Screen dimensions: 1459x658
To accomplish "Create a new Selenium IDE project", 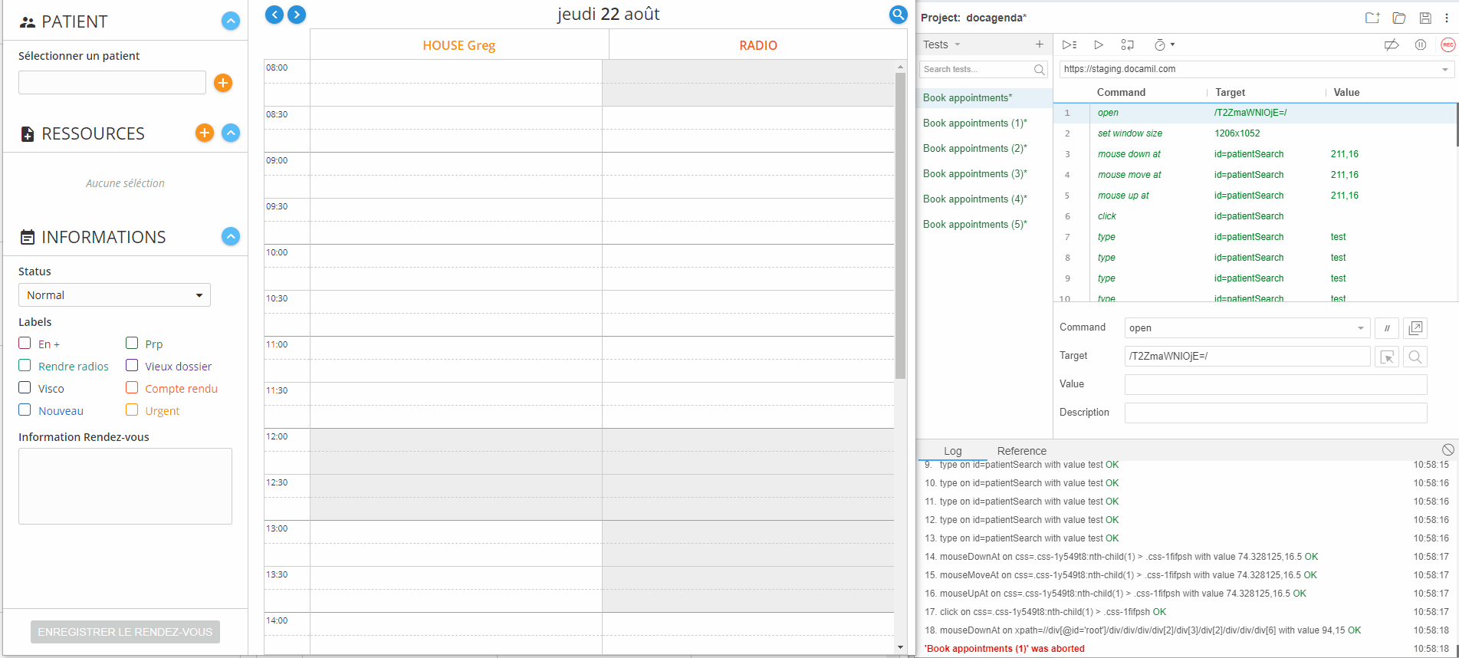I will 1372,18.
